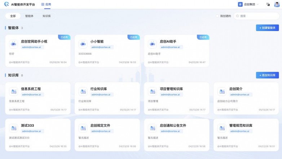Click the language switch icon
Screen dimensions: 282x159
268,4
